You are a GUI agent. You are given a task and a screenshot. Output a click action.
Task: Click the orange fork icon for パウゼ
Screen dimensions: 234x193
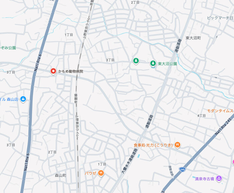101,173
